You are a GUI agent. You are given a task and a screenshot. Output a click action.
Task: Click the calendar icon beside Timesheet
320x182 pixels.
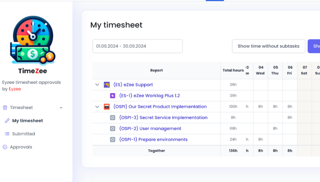(x=5, y=108)
